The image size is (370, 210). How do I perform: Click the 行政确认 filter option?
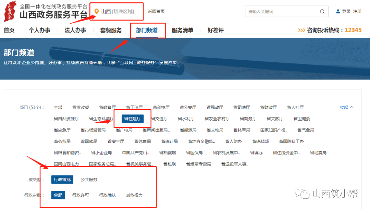[x=108, y=195]
